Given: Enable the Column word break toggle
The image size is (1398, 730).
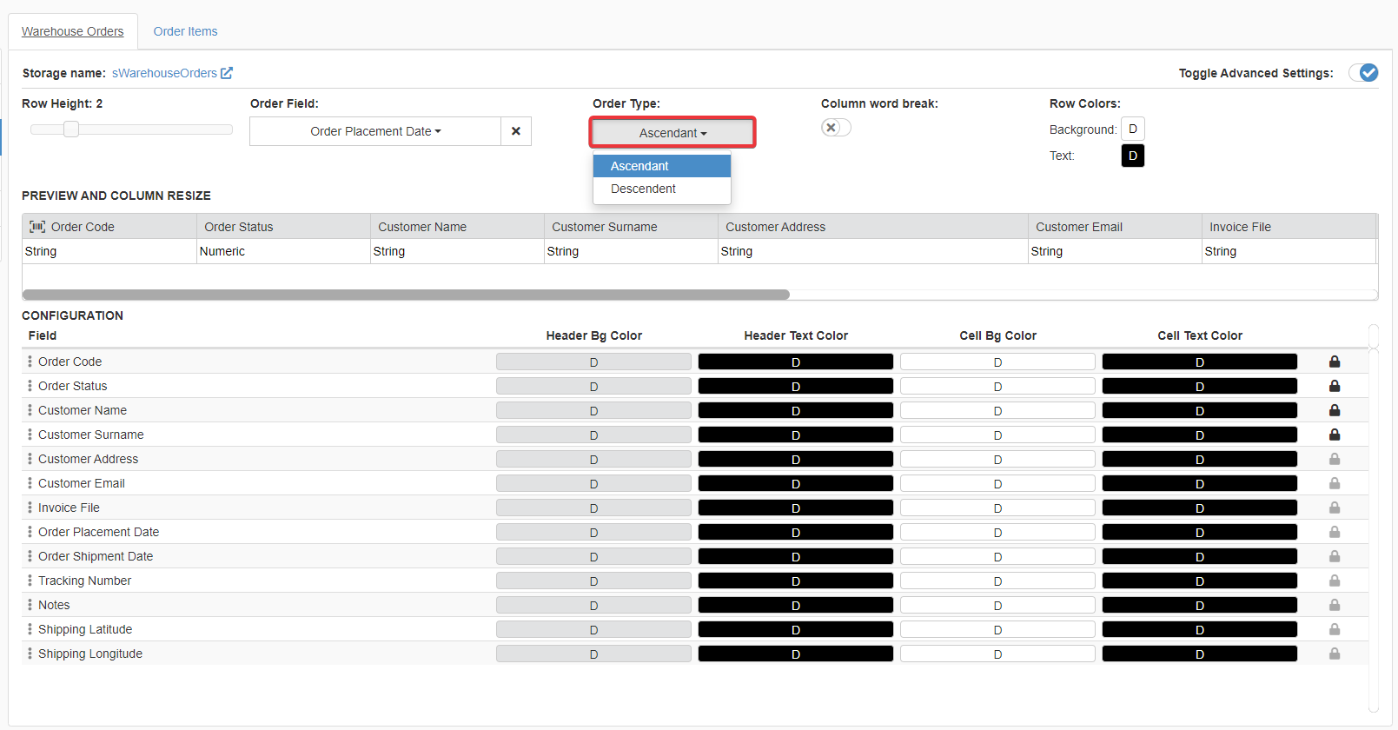Looking at the screenshot, I should click(836, 128).
